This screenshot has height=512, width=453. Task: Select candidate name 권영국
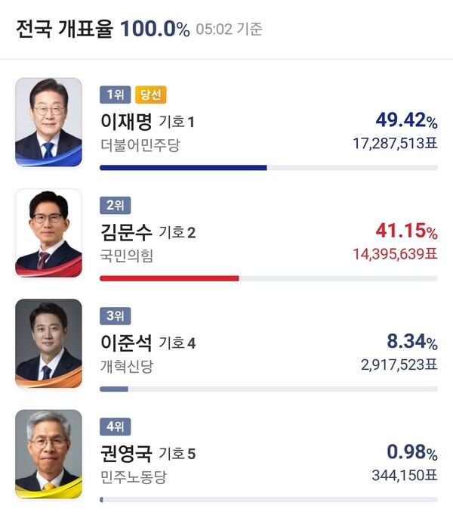[126, 454]
